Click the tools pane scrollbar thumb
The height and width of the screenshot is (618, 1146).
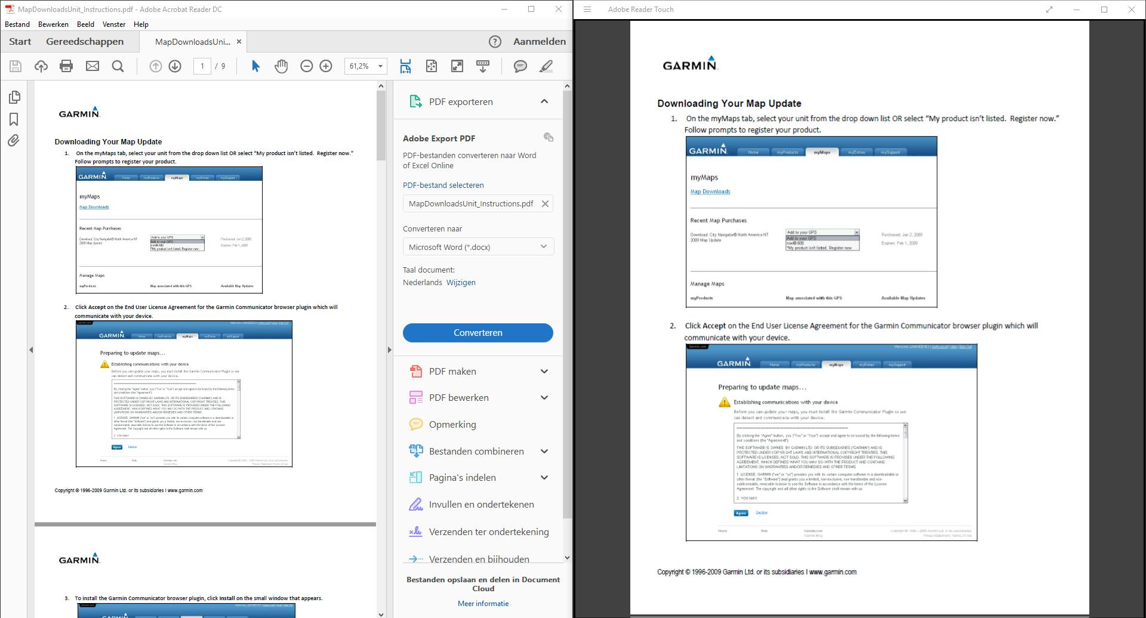pyautogui.click(x=567, y=304)
